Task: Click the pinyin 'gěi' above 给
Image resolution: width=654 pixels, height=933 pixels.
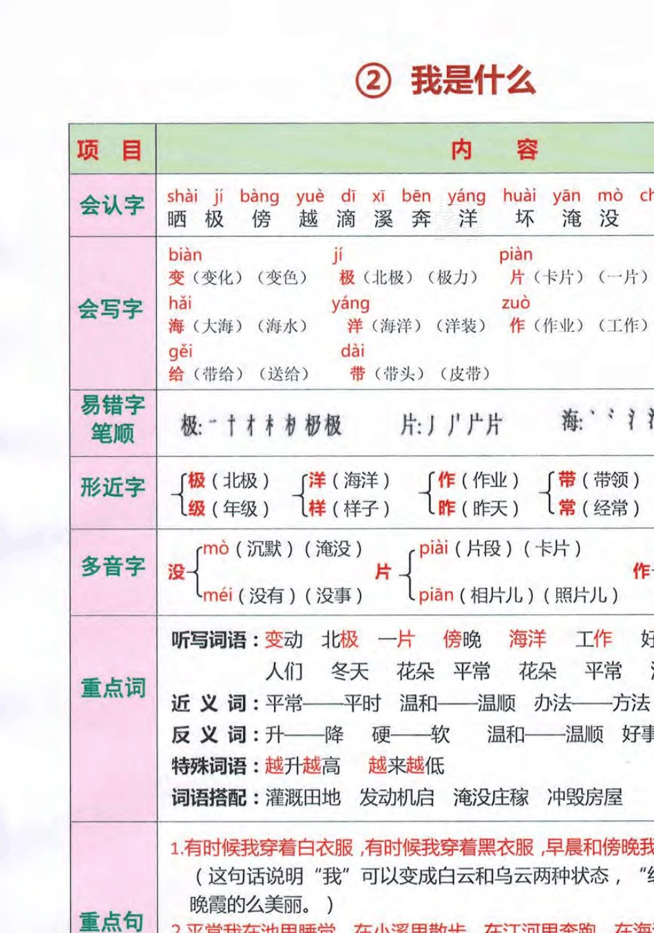Action: pos(180,352)
